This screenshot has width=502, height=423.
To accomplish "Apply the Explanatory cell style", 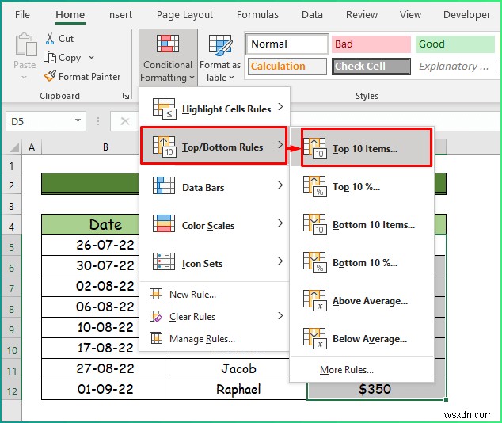I will pos(454,67).
